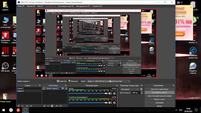Click the screen capture in the preview area

coord(96,43)
